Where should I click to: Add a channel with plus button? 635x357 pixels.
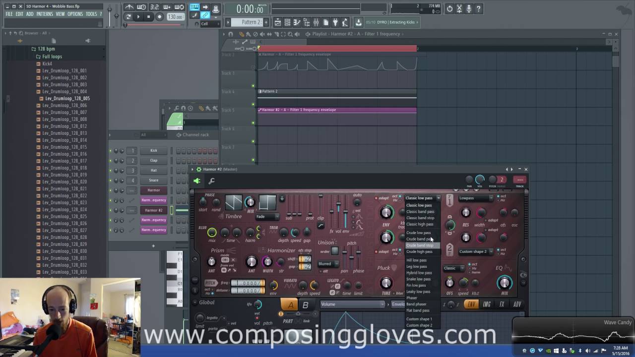153,245
